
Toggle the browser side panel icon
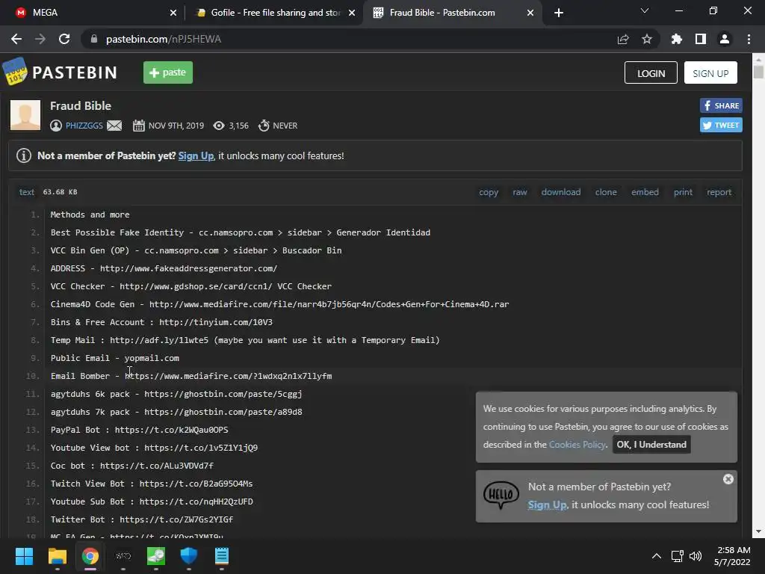tap(701, 39)
